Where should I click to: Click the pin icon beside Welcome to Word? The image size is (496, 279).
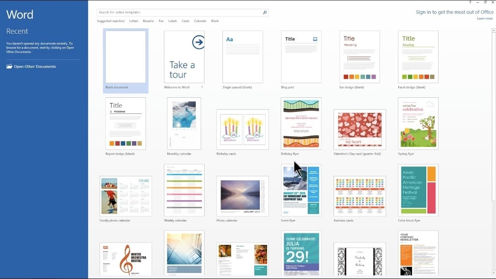coord(202,87)
